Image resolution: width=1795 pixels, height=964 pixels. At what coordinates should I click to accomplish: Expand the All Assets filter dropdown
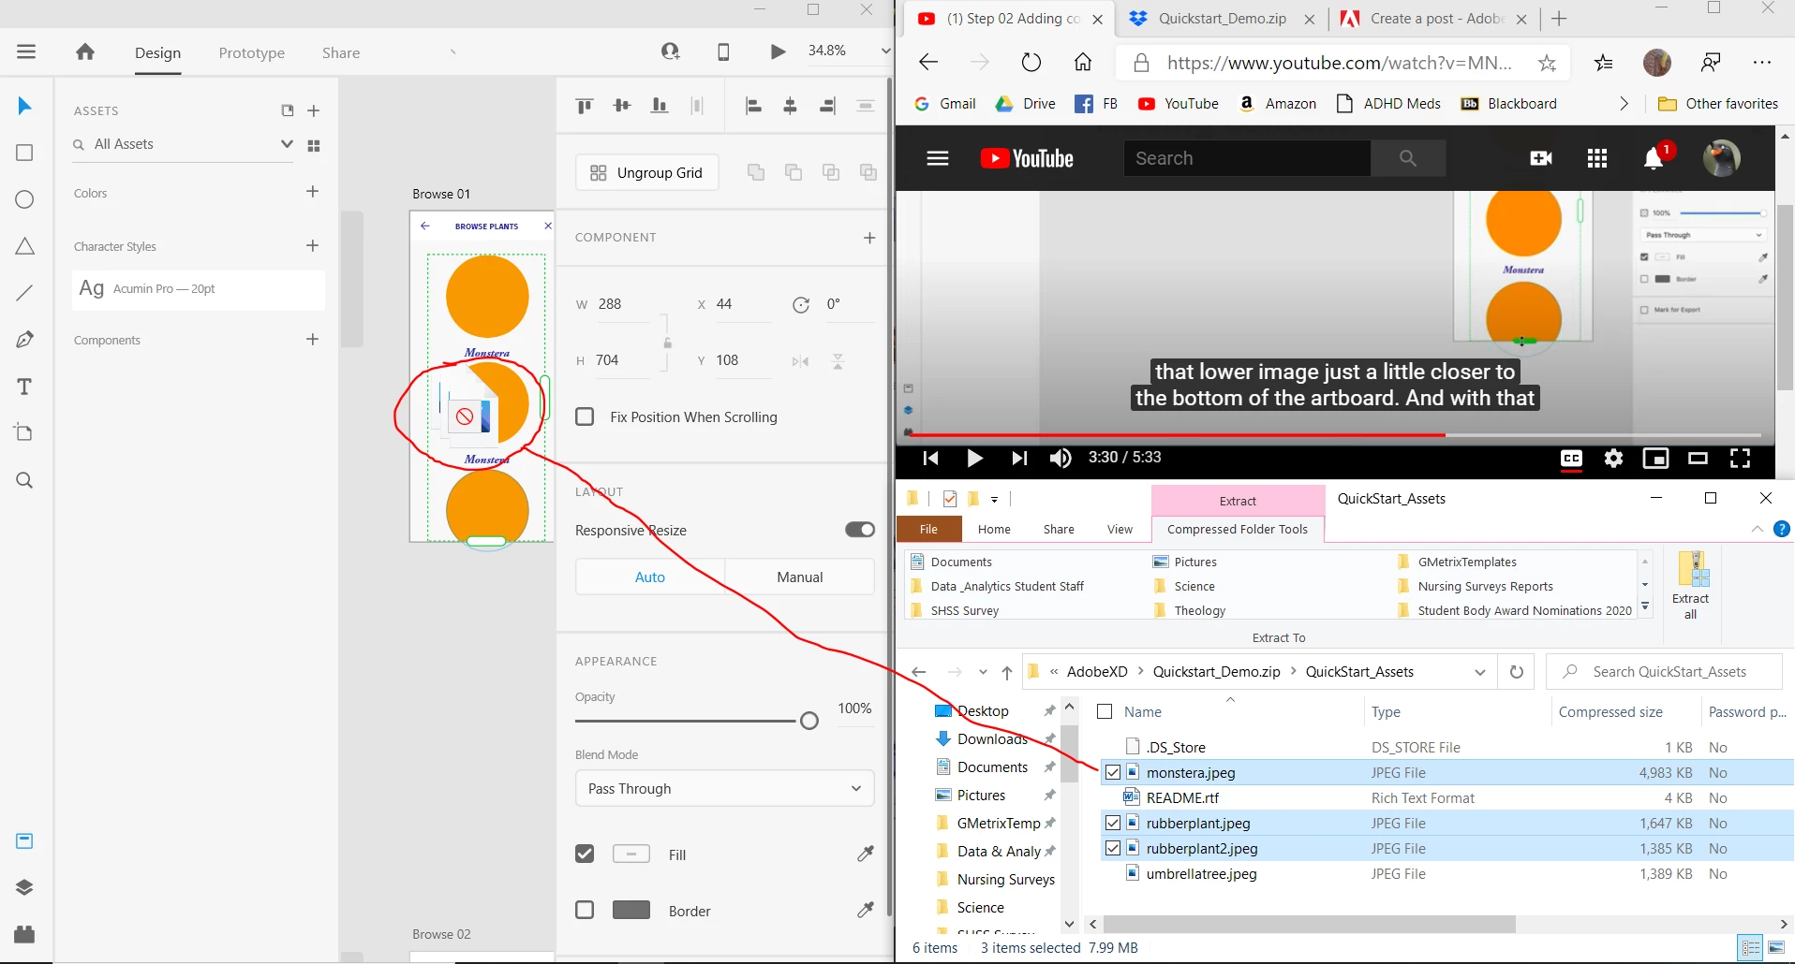point(287,144)
